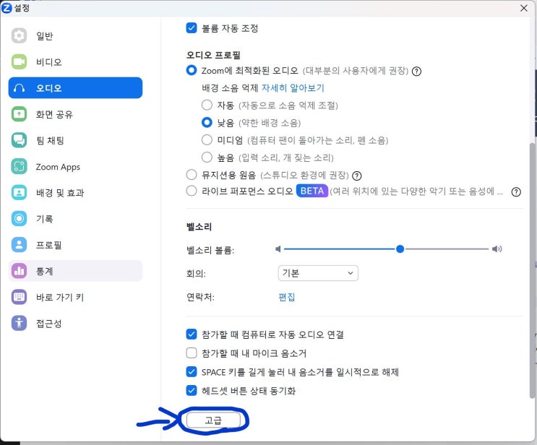
Task: Click the Accessibility (접근성) icon
Action: [19, 323]
